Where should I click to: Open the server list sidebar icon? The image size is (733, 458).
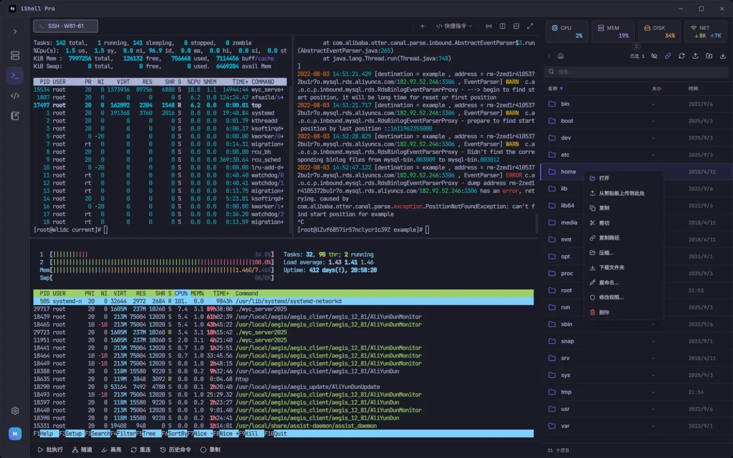(x=15, y=55)
